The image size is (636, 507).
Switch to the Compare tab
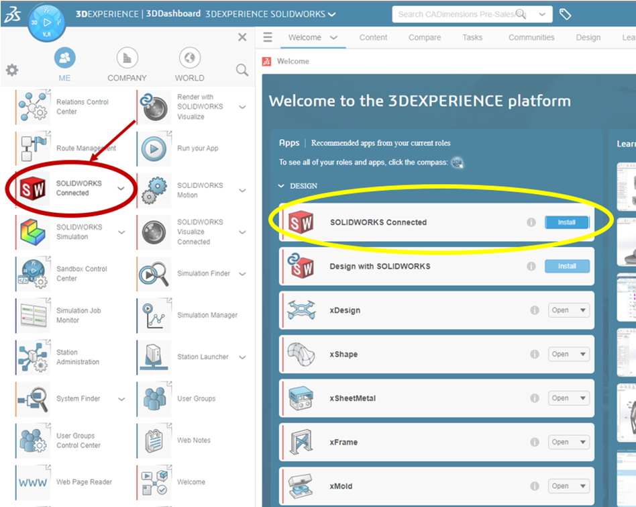pyautogui.click(x=425, y=38)
